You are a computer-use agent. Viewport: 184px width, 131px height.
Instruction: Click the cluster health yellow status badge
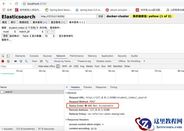152,16
